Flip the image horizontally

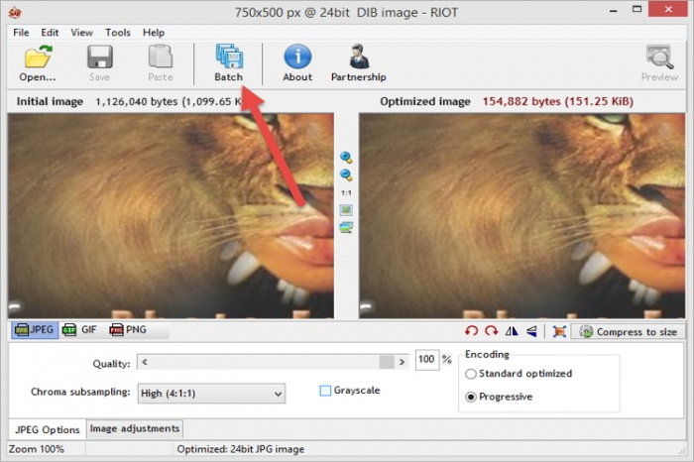(x=512, y=331)
